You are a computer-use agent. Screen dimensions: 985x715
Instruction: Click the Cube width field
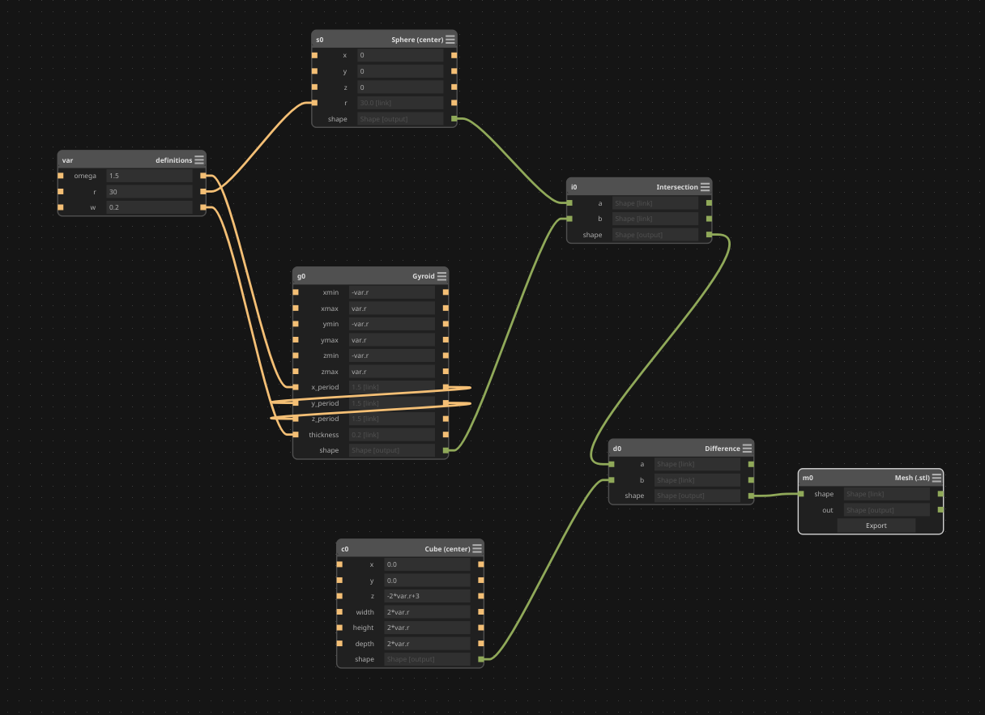click(x=427, y=612)
